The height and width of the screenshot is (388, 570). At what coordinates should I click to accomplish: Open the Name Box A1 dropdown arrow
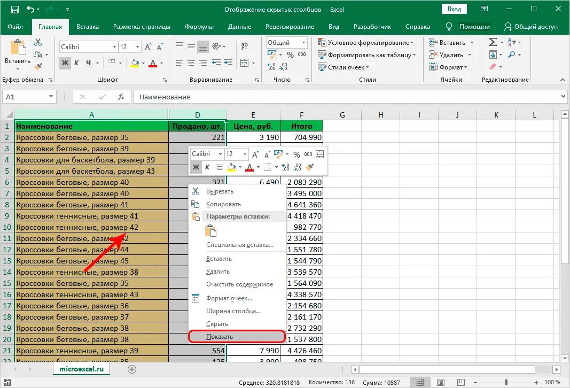tap(51, 97)
